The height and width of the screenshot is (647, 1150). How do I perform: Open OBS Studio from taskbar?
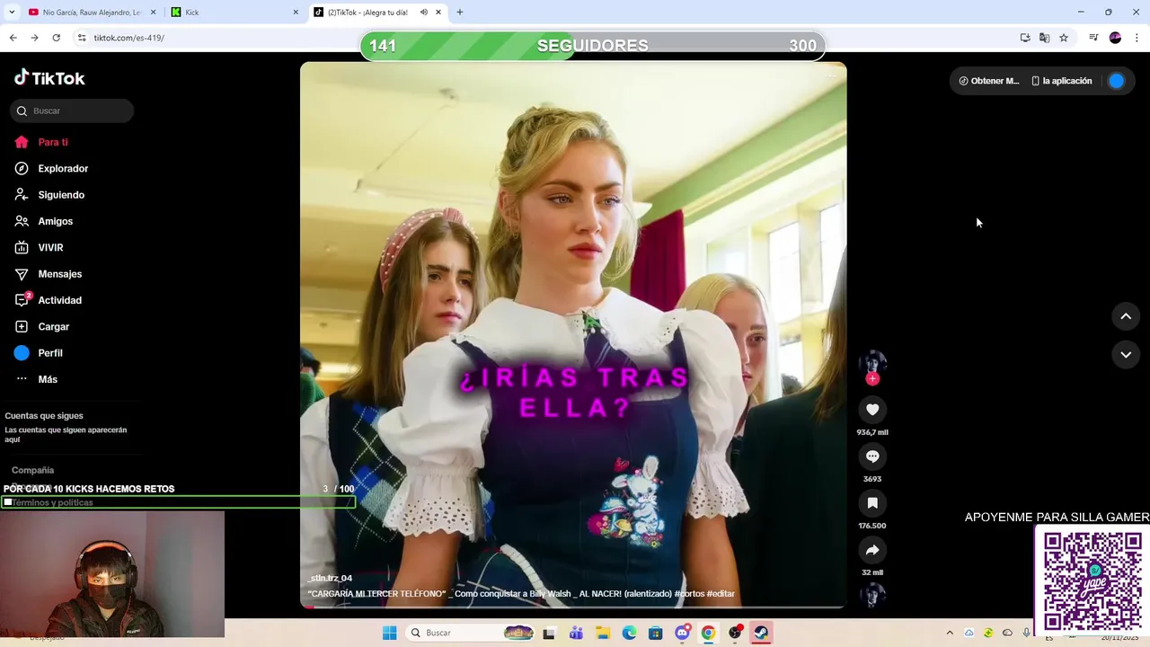pyautogui.click(x=735, y=633)
